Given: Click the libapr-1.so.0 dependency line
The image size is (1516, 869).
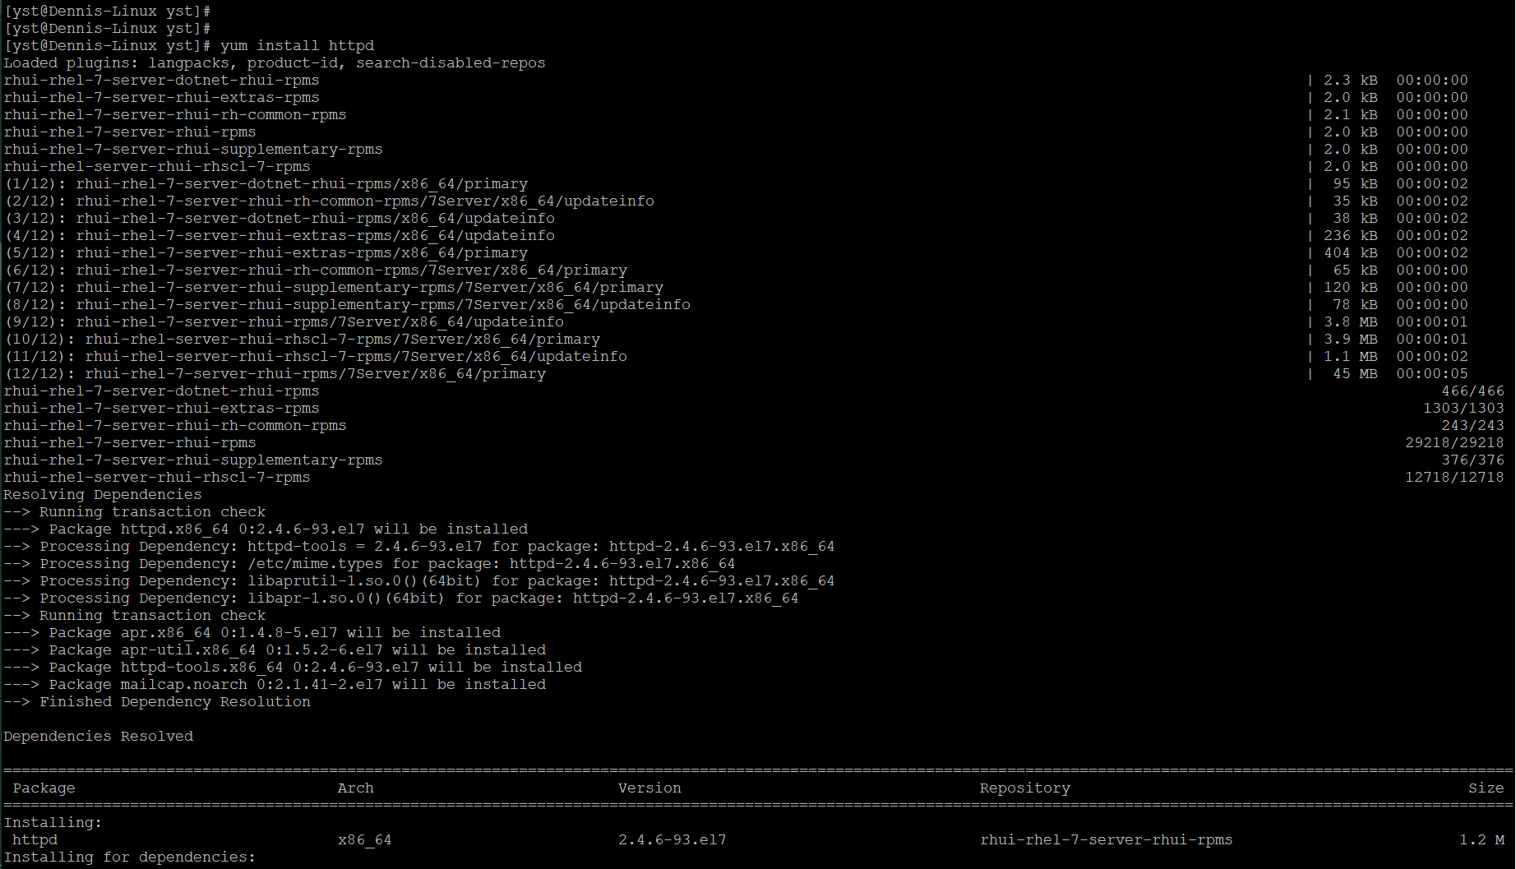Looking at the screenshot, I should tap(401, 598).
